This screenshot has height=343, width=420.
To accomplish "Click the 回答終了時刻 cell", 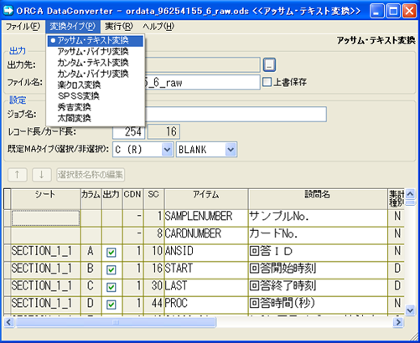I will click(x=318, y=287).
